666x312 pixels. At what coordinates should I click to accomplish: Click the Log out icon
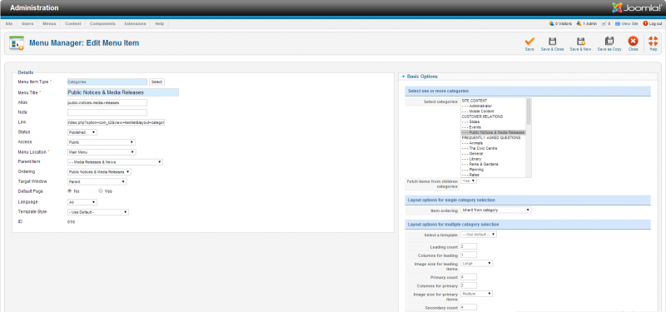(x=646, y=24)
